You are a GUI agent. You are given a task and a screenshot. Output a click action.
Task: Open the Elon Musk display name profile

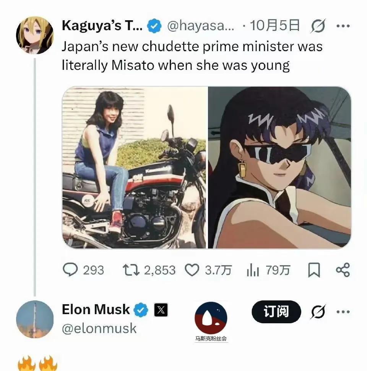pyautogui.click(x=96, y=310)
